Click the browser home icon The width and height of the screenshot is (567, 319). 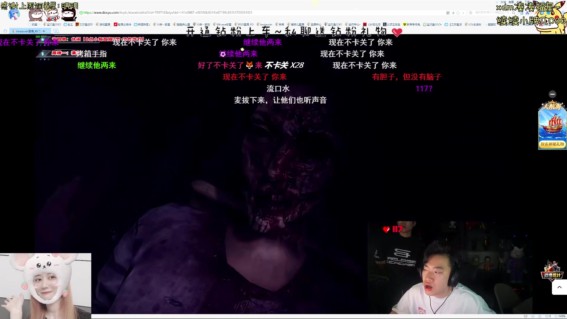click(5, 31)
